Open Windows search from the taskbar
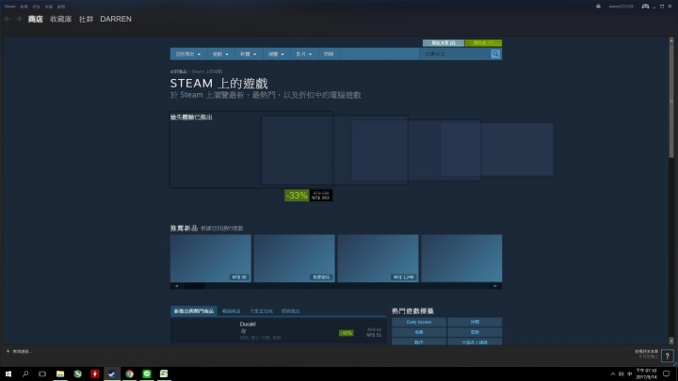The image size is (678, 381). pos(25,373)
